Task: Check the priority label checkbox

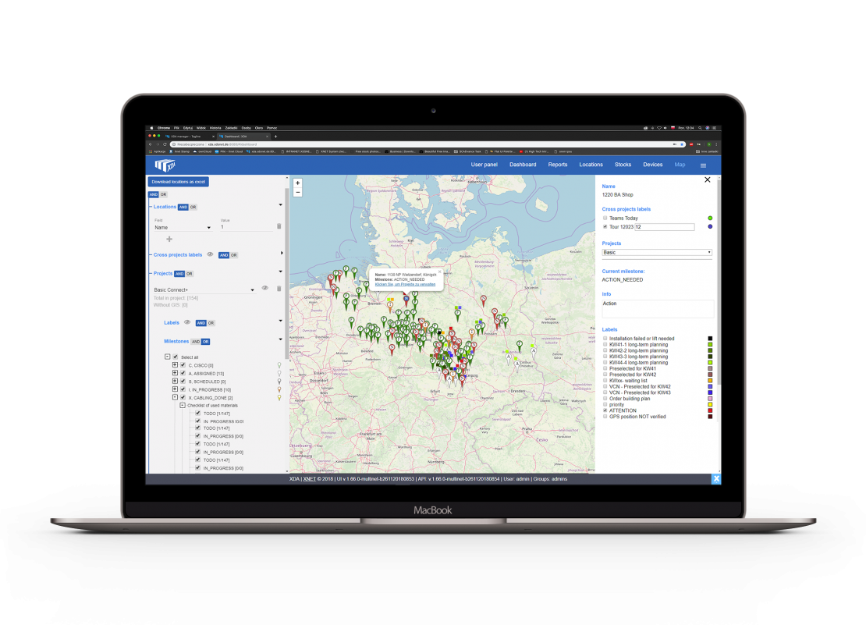Action: pos(605,405)
